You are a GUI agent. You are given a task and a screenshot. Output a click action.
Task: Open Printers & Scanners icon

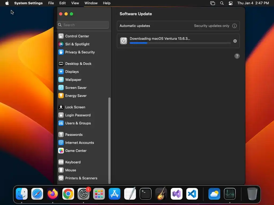point(61,178)
